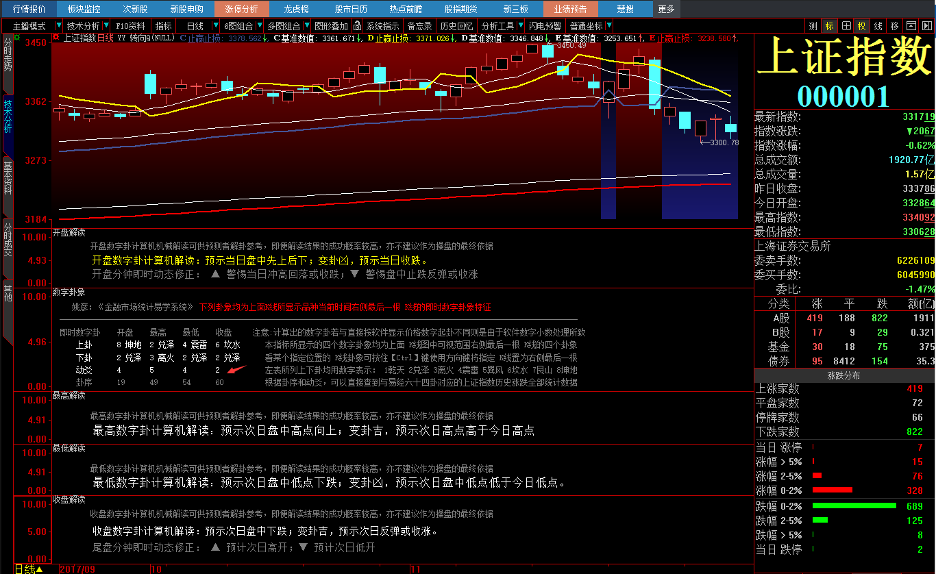
Task: Click the 历史回忆 toolbar button
Action: (456, 26)
